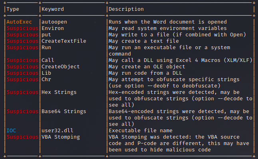The image size is (258, 159).
Task: Select the autoopen keyword
Action: pos(54,22)
